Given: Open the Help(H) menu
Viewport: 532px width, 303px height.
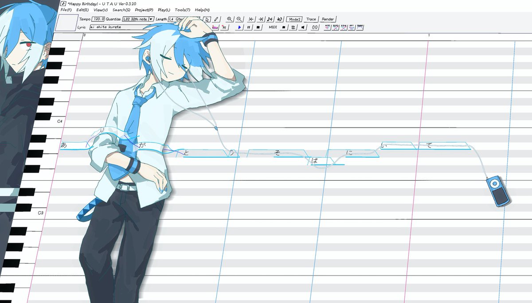Looking at the screenshot, I should click(x=202, y=10).
